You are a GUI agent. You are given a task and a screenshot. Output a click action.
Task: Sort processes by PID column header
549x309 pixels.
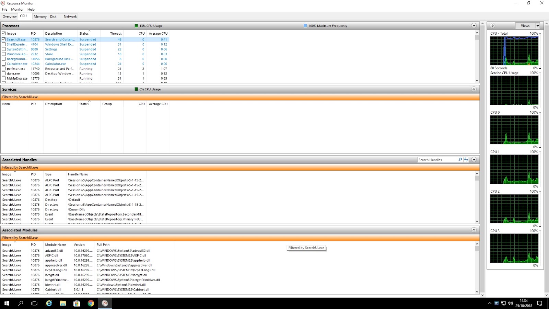coord(36,34)
